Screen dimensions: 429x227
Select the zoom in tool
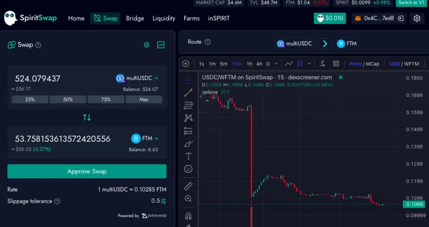coord(188,198)
